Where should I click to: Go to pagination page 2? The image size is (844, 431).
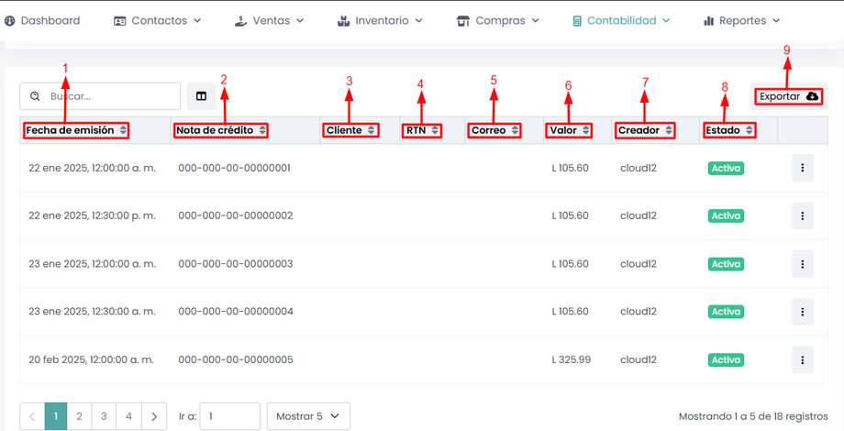pyautogui.click(x=79, y=416)
